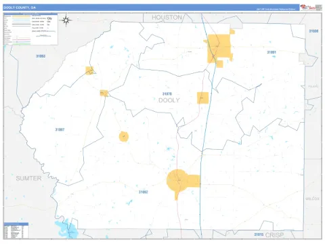Click ZIP code label 31015
This screenshot has height=244, width=325.
(x=259, y=235)
